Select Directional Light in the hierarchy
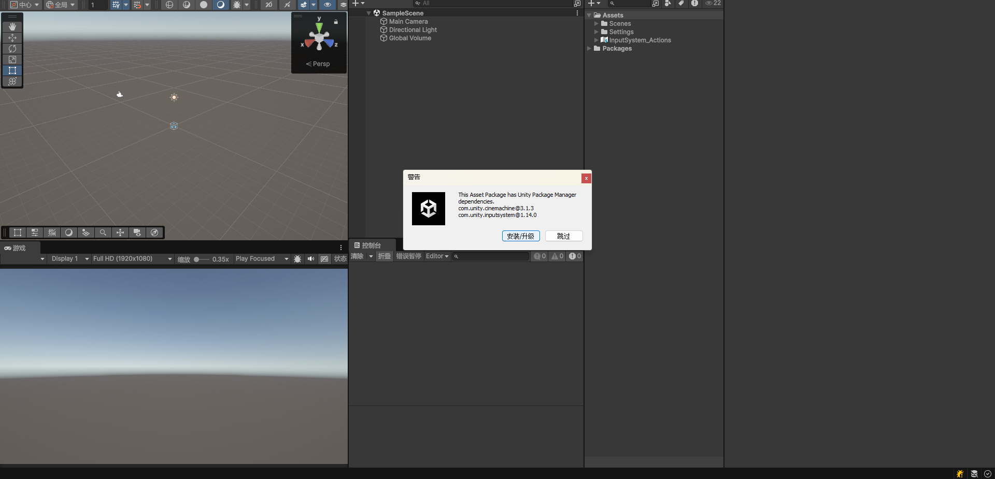 [x=413, y=30]
